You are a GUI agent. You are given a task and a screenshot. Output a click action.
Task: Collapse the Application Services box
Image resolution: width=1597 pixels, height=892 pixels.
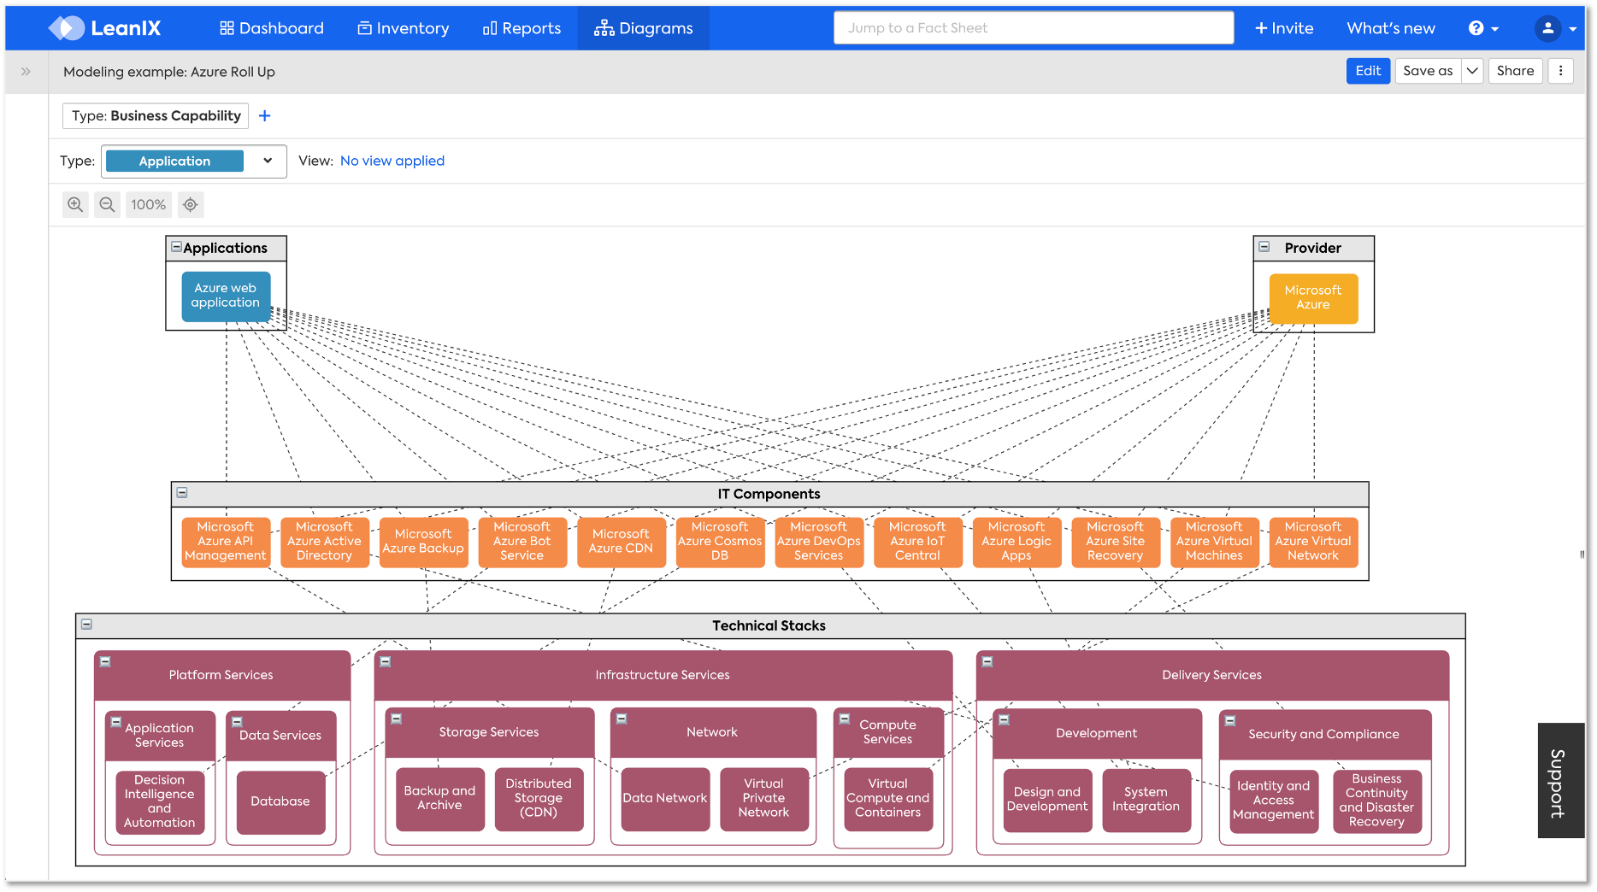point(116,722)
